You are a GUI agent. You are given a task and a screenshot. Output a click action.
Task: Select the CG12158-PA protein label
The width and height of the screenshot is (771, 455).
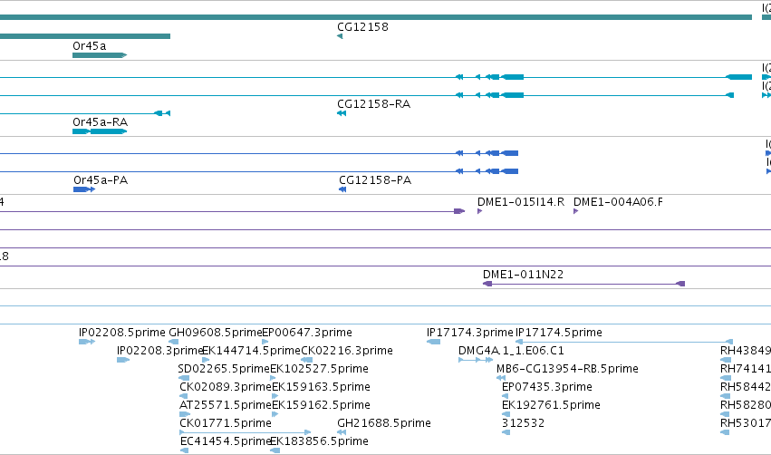pos(375,180)
